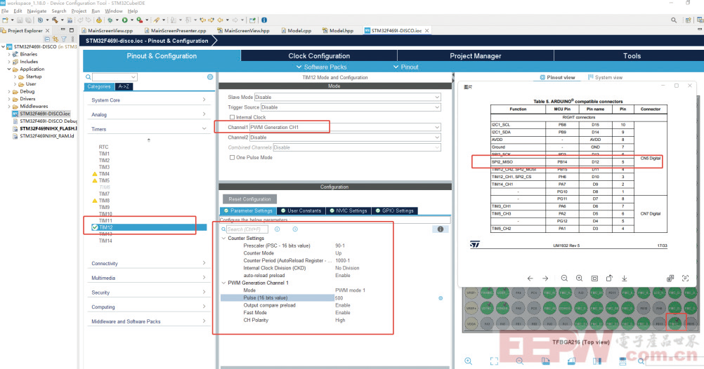Click the Prescaler value 90-1

(x=340, y=246)
